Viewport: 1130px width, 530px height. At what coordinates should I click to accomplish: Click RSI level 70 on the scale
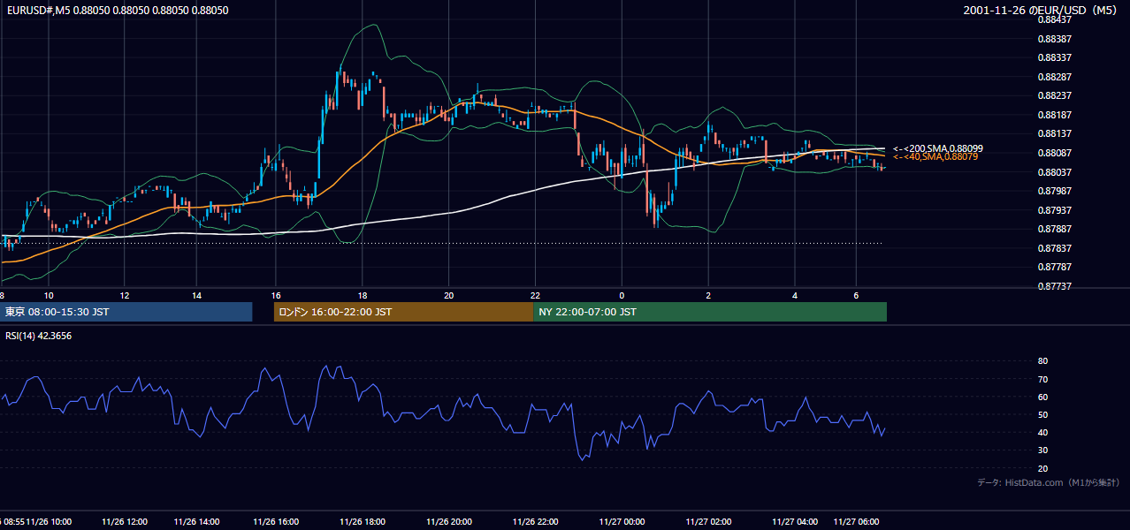[x=1042, y=379]
